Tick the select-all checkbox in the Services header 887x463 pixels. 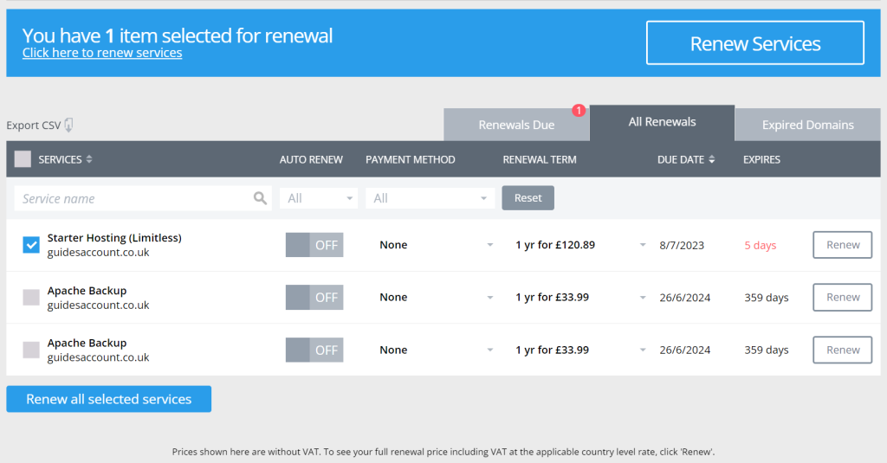pos(23,159)
